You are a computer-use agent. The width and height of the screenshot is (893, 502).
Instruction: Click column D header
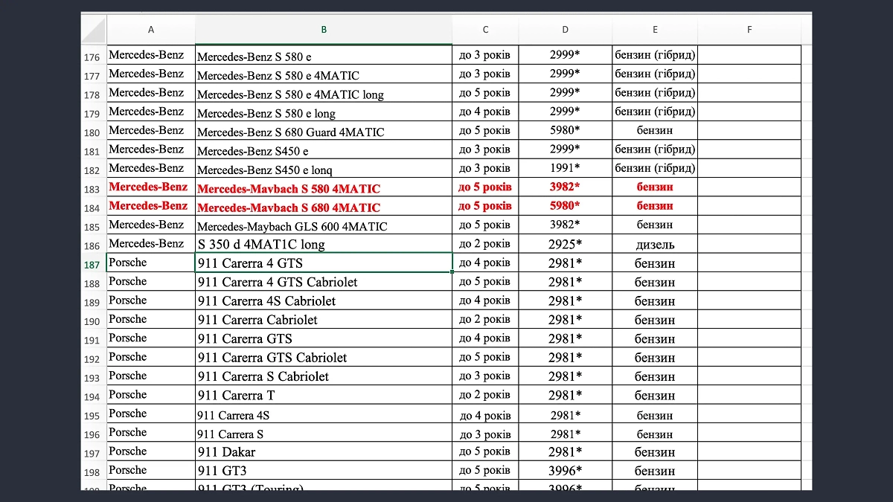(565, 30)
